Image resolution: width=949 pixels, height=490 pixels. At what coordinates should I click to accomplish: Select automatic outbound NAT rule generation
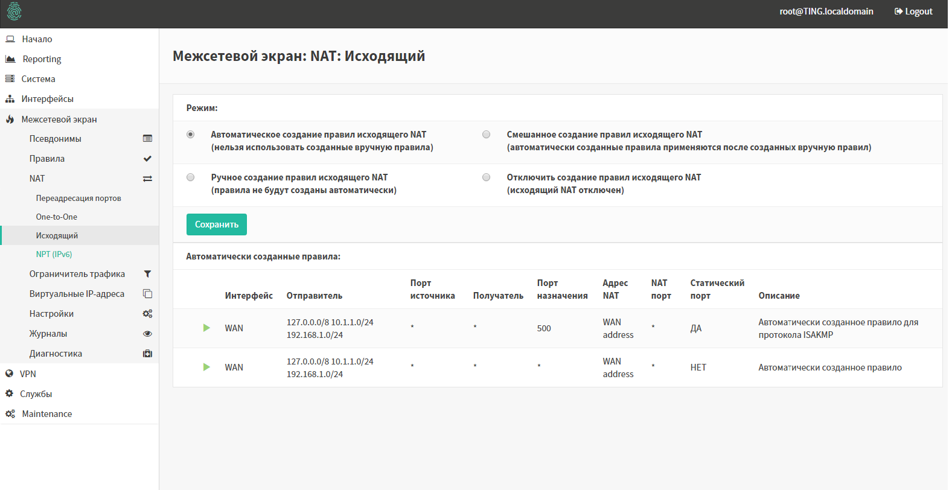pos(191,135)
